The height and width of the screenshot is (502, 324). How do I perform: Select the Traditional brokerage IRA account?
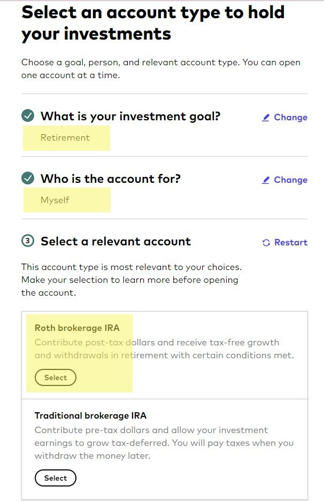point(55,477)
